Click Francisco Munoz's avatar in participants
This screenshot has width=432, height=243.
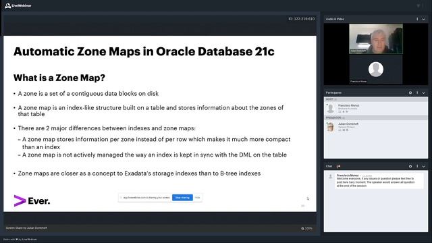coord(330,109)
